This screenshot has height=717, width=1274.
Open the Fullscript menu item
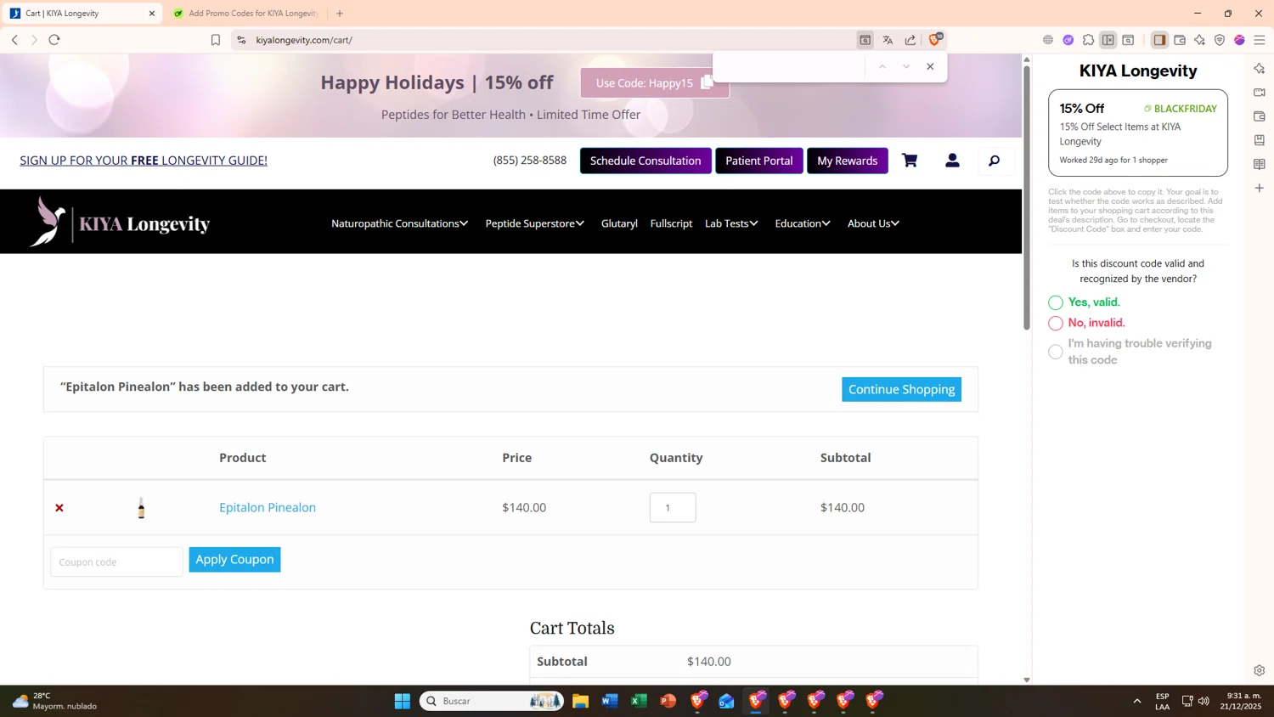(671, 223)
